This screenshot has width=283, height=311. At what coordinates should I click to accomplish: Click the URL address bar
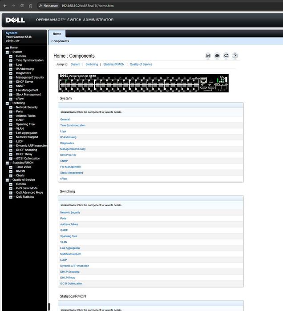click(88, 6)
